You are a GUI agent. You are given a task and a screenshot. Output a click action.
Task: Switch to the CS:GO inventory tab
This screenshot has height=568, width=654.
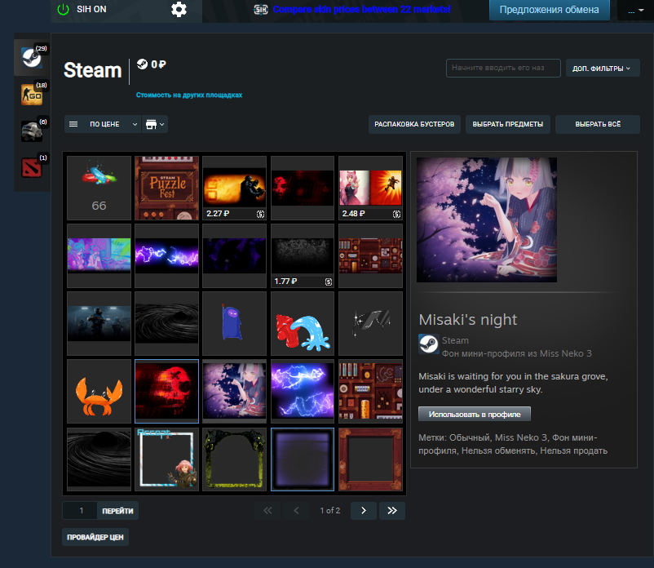point(32,95)
